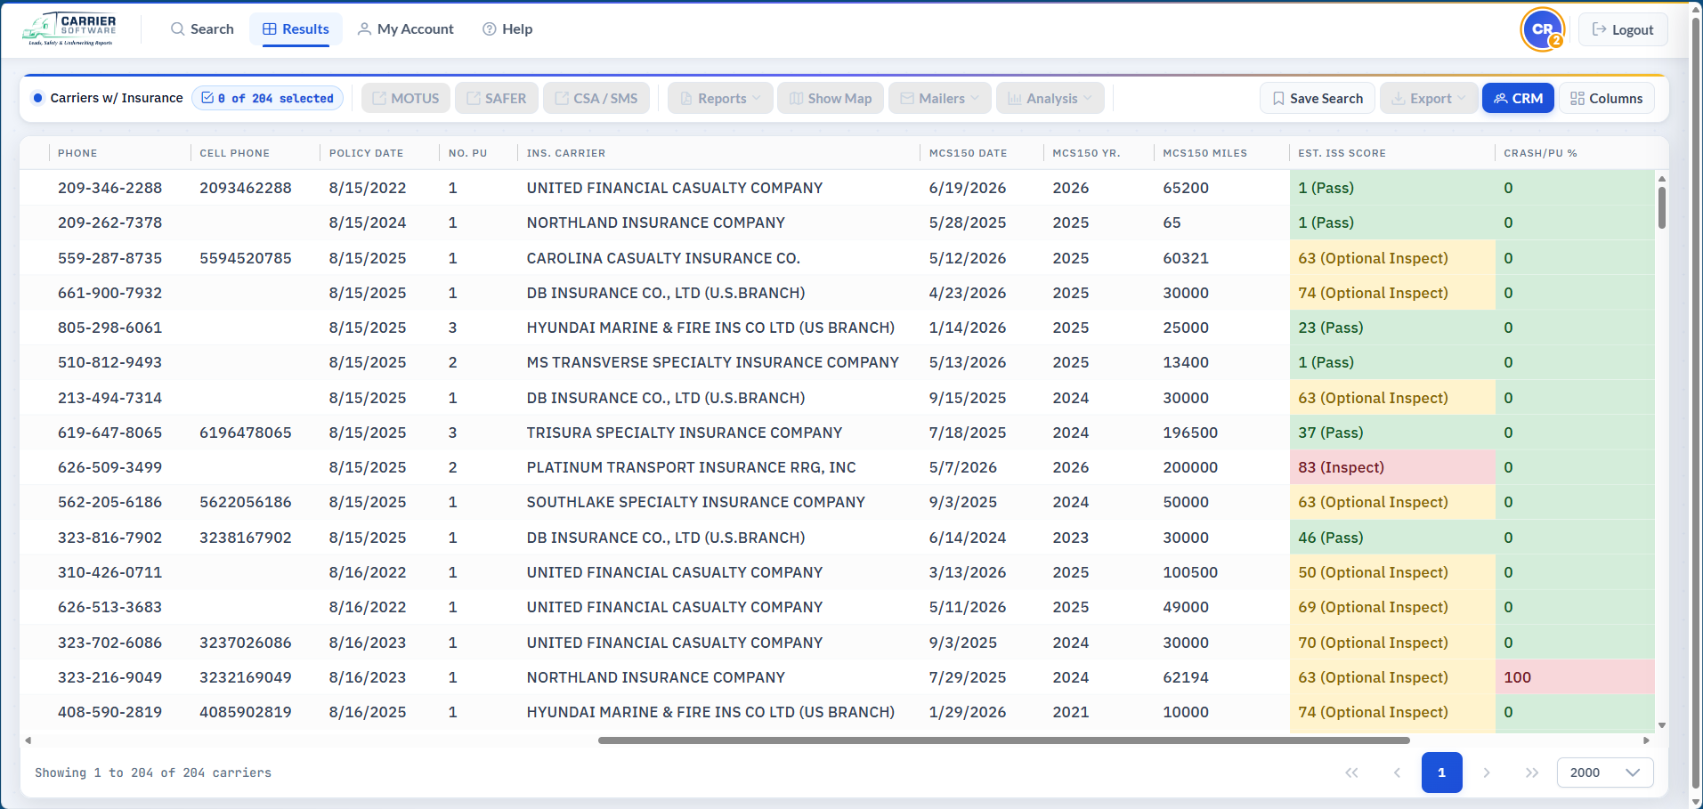
Task: Click phone number 209-346-2288
Action: tap(110, 188)
